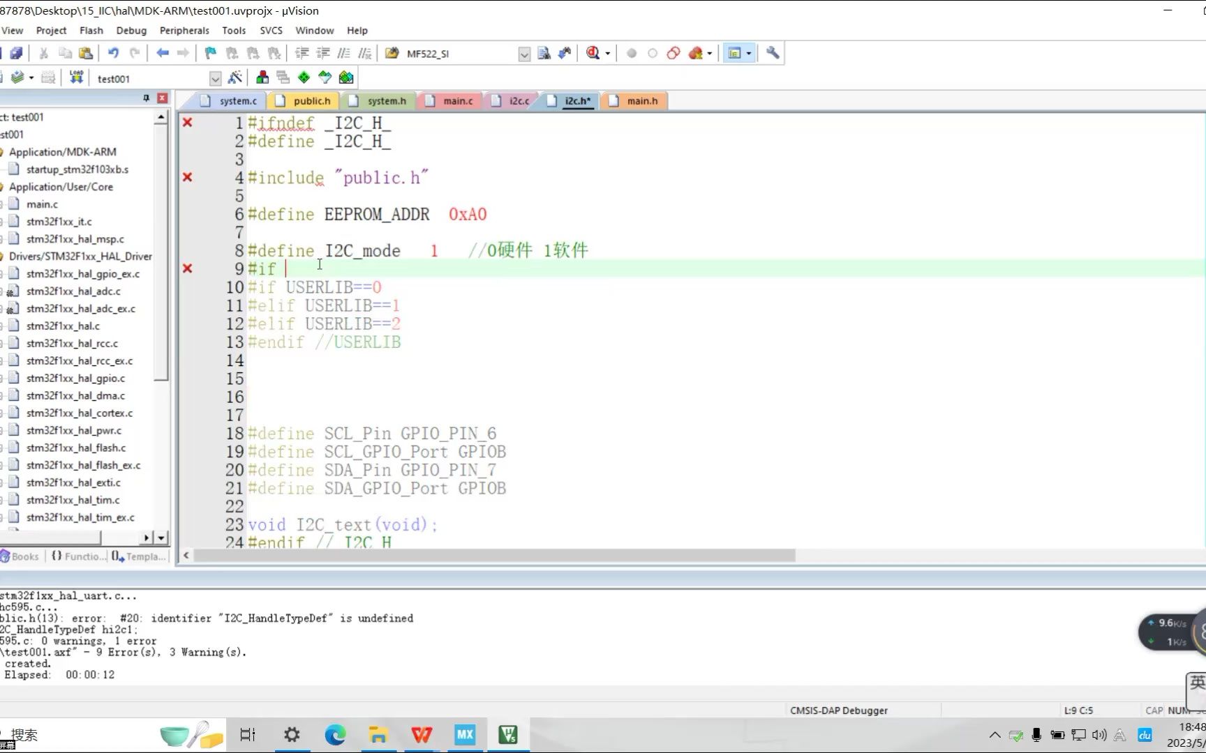The height and width of the screenshot is (753, 1206).
Task: Open Configuration with the wrench icon
Action: point(773,53)
